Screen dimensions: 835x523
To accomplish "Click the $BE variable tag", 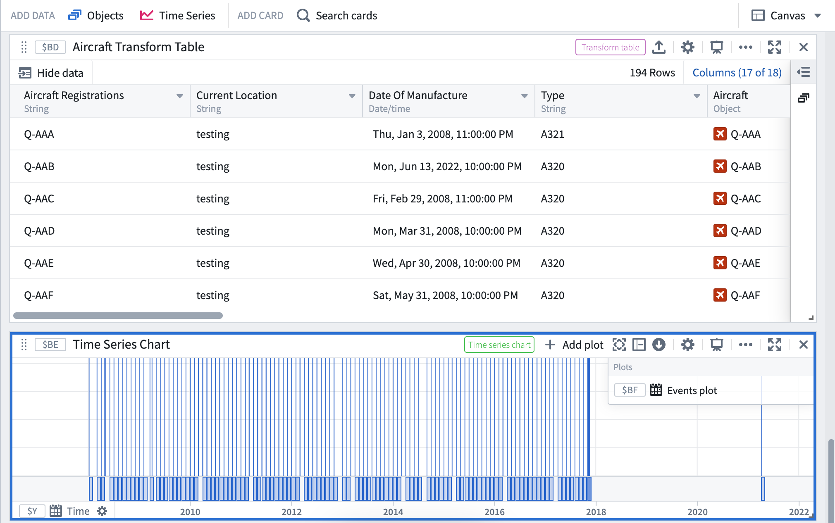I will click(50, 345).
